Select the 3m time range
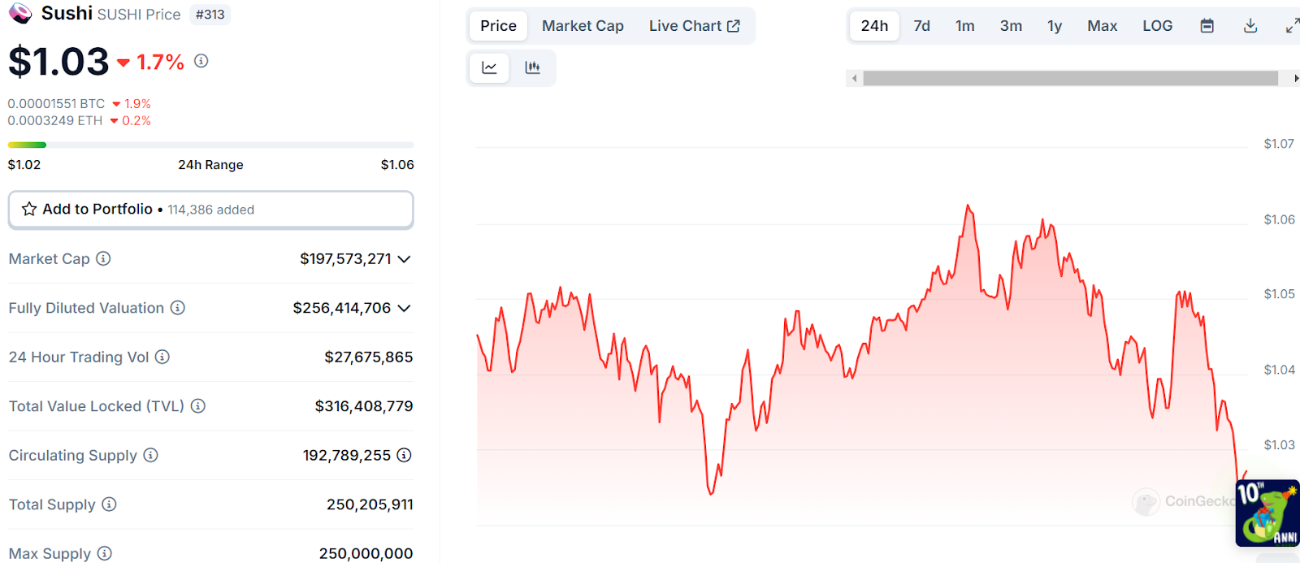The width and height of the screenshot is (1300, 563). pos(1011,26)
